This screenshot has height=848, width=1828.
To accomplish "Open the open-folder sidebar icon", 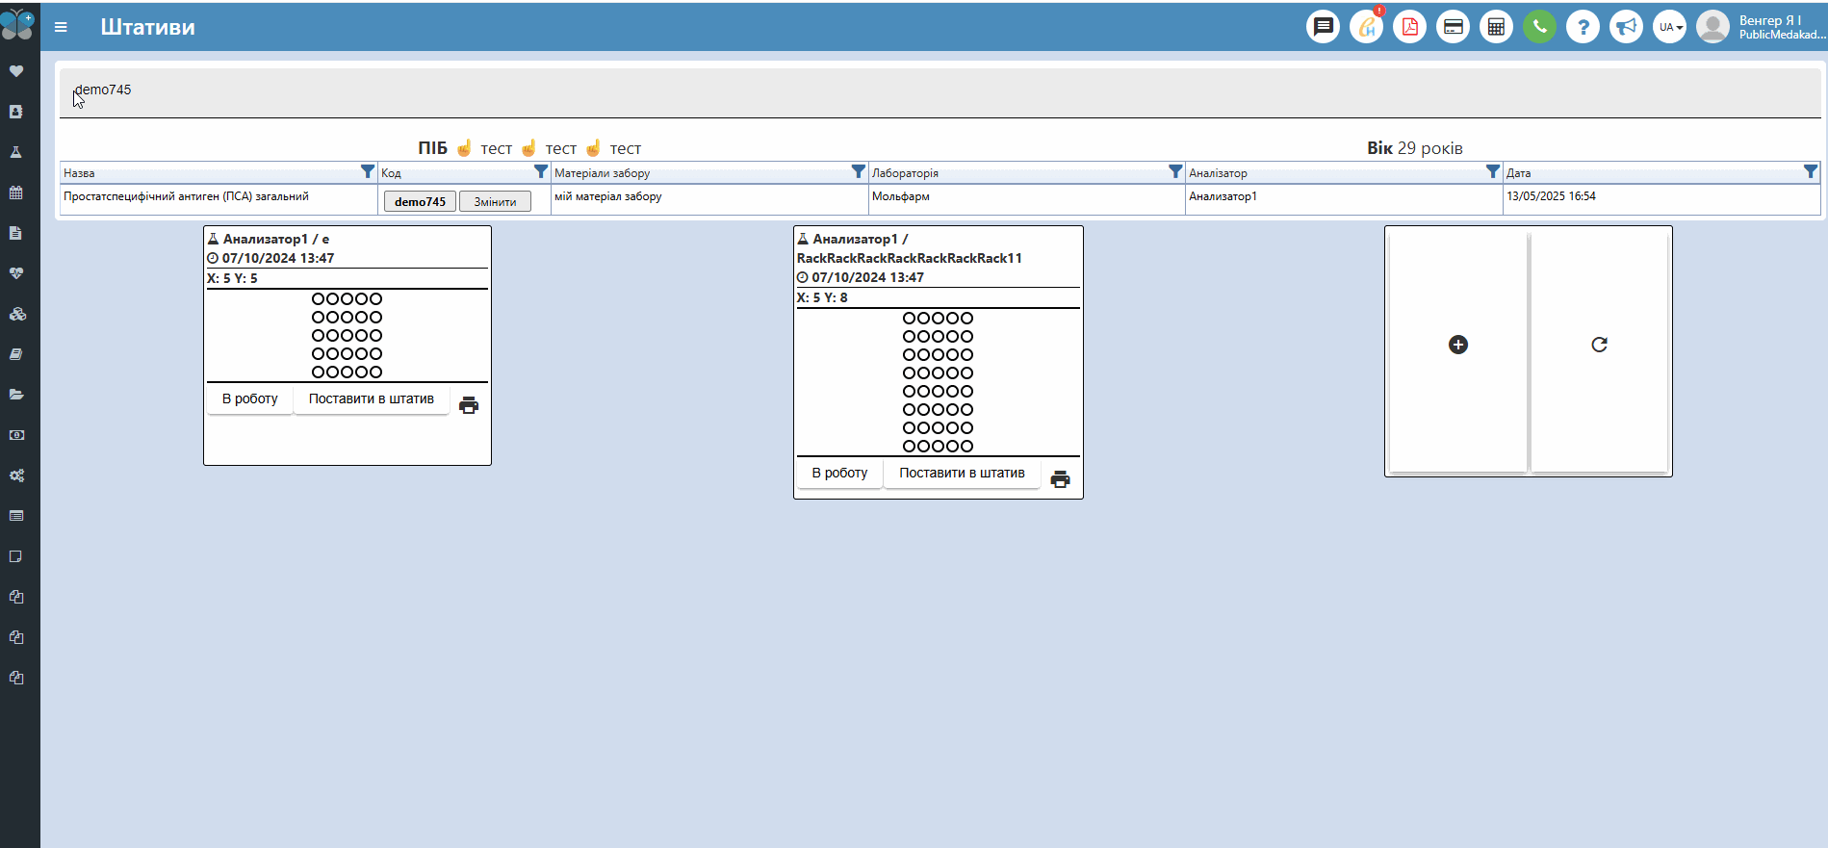I will point(16,395).
